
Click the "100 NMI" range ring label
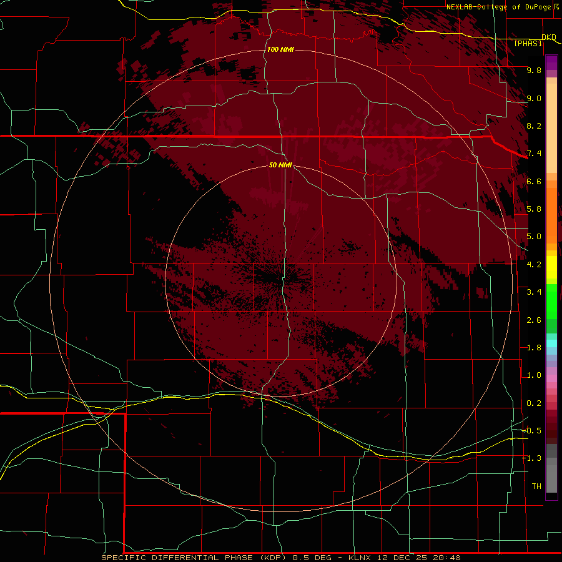[280, 49]
